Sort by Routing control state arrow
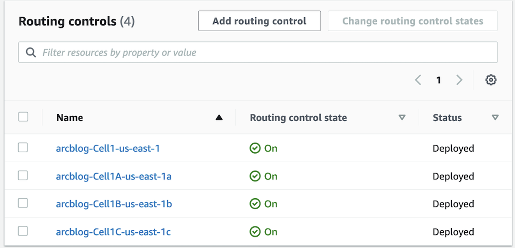This screenshot has height=248, width=515. pos(402,118)
